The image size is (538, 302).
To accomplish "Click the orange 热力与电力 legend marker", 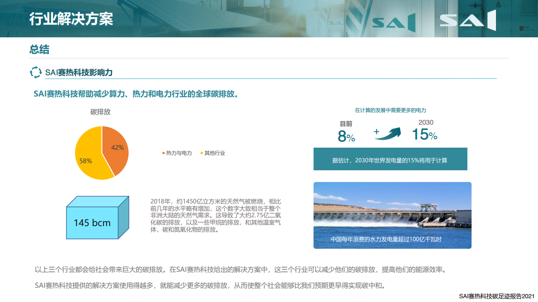I will tap(164, 153).
